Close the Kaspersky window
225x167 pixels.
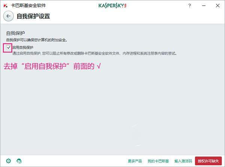tap(217, 6)
